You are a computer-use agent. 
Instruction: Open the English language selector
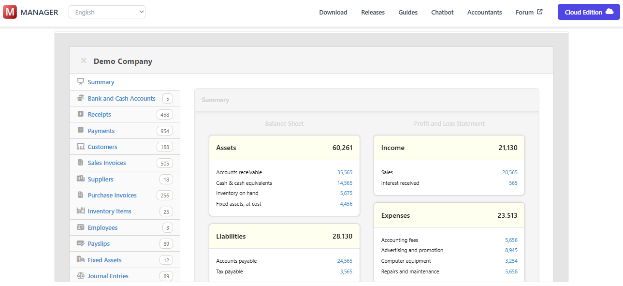point(107,12)
